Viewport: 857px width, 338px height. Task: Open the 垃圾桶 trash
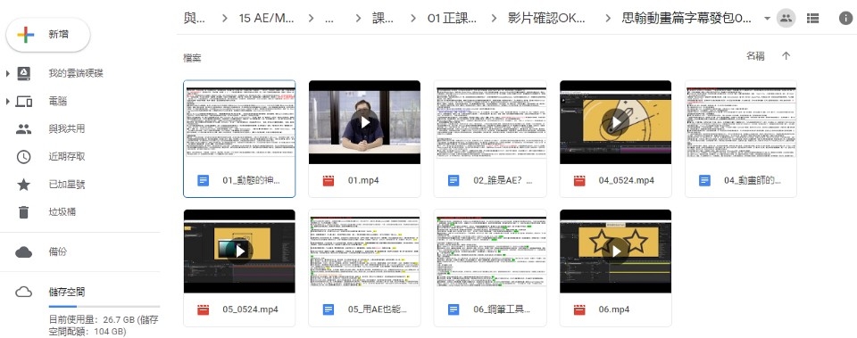pos(62,212)
